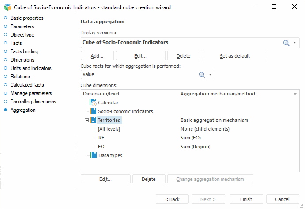The height and width of the screenshot is (209, 305).
Task: Click the Finish button
Action: click(x=246, y=199)
